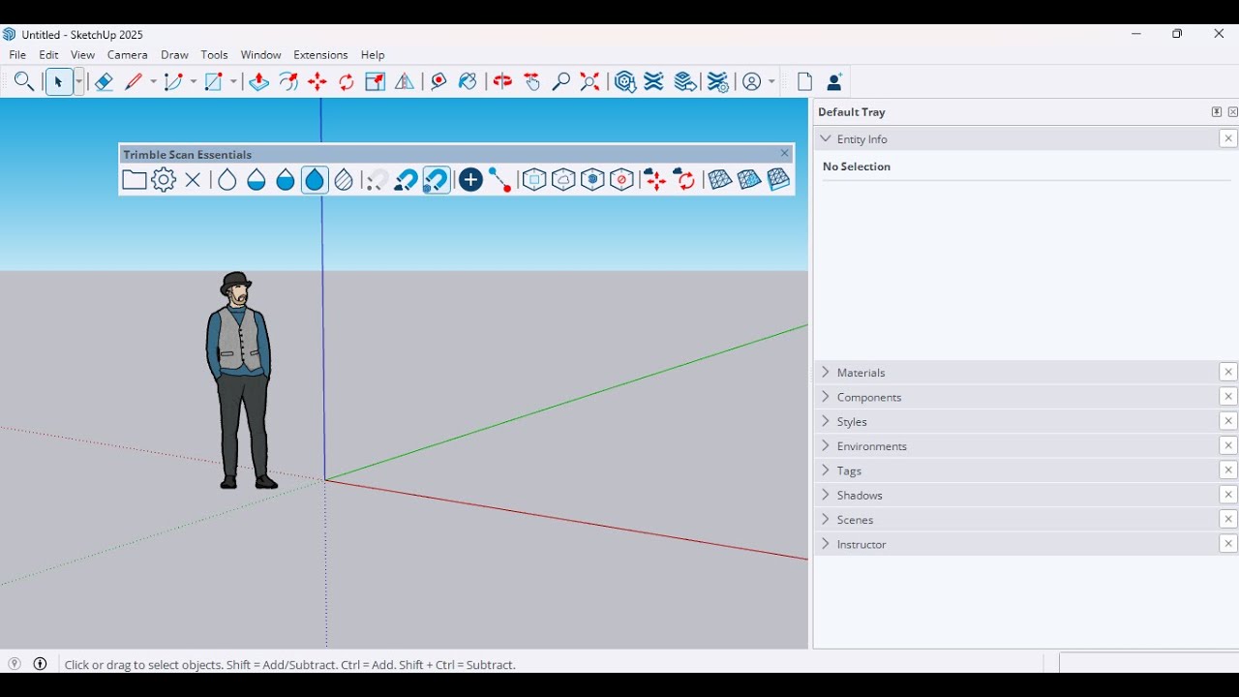1239x697 pixels.
Task: Expand the Materials panel
Action: pos(1015,373)
